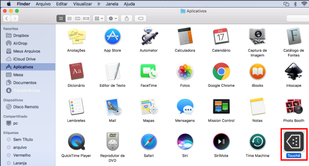309x166 pixels.
Task: Switch to list view mode
Action: click(69, 19)
